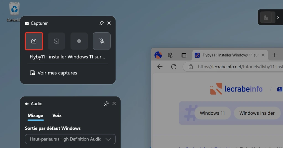Viewport: 283px width, 148px height.
Task: Click the Sortie par défaut Windows label
Action: coord(53,128)
